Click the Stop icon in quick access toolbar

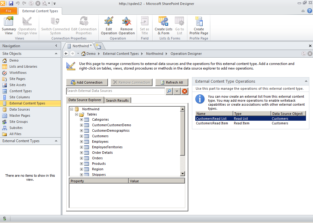(x=38, y=3)
